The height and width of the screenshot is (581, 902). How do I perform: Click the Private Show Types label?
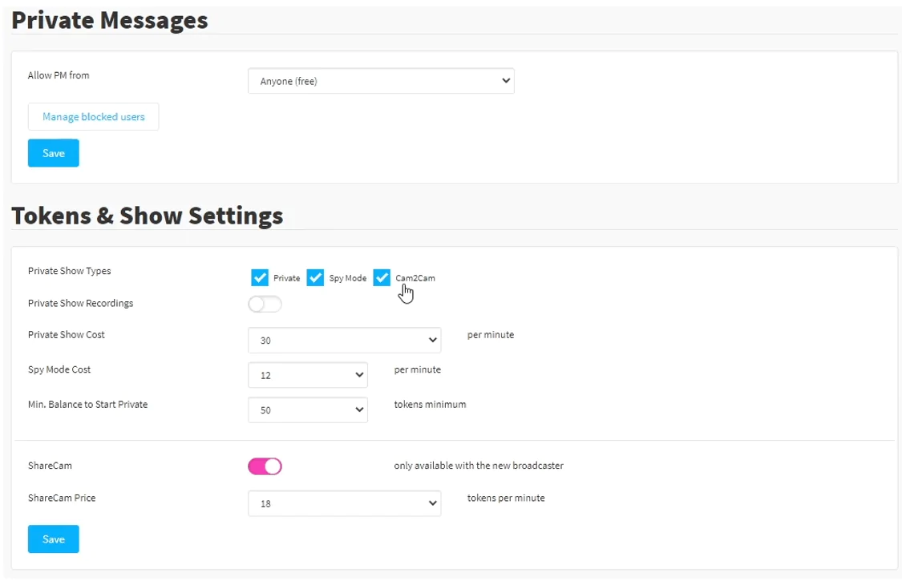pos(70,271)
